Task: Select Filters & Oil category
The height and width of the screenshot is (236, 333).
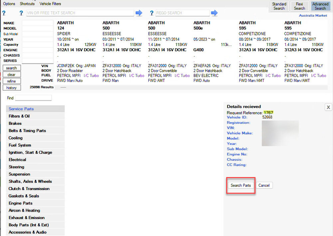Action: coord(36,116)
